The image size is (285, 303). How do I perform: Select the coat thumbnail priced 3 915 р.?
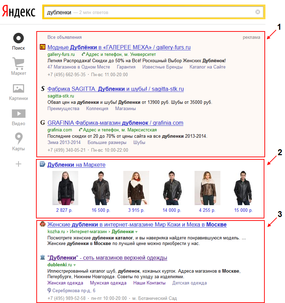click(136, 188)
